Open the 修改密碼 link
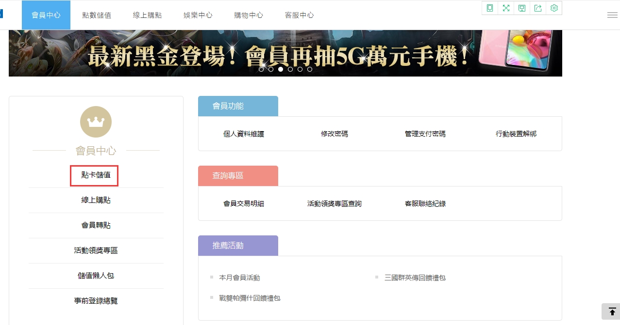Viewport: 620px width, 325px height. pyautogui.click(x=334, y=134)
